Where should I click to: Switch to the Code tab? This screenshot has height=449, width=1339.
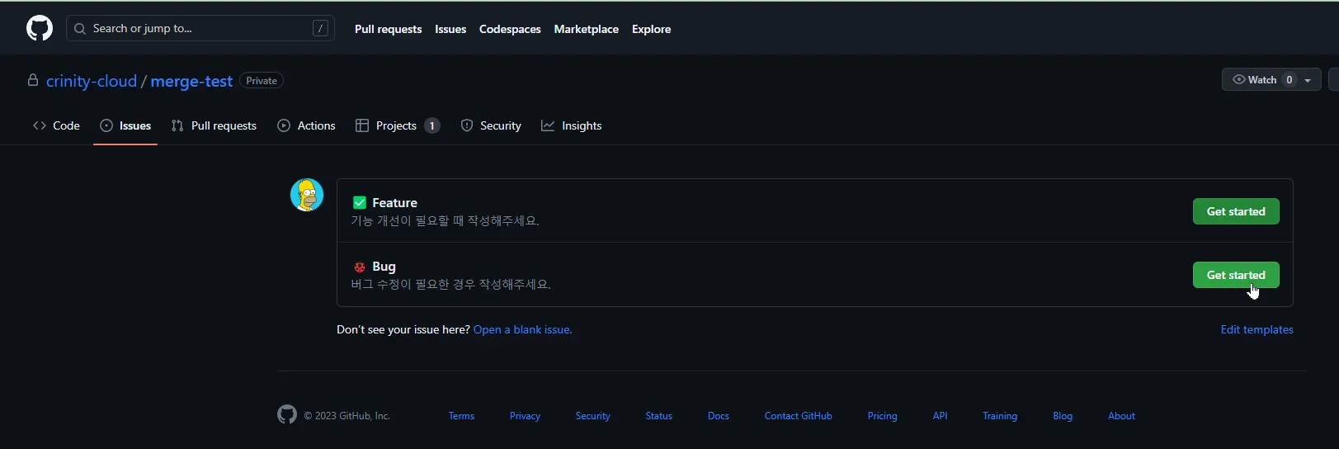coord(57,125)
